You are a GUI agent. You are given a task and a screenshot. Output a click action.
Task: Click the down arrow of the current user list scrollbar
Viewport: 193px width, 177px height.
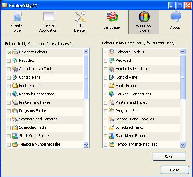[x=183, y=145]
